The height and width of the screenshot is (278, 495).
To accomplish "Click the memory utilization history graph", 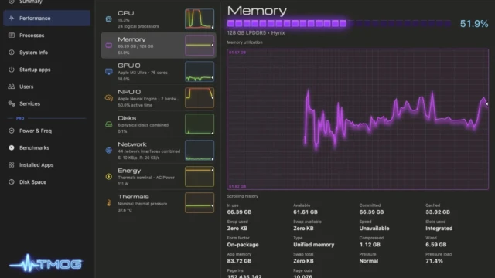I will coord(357,119).
